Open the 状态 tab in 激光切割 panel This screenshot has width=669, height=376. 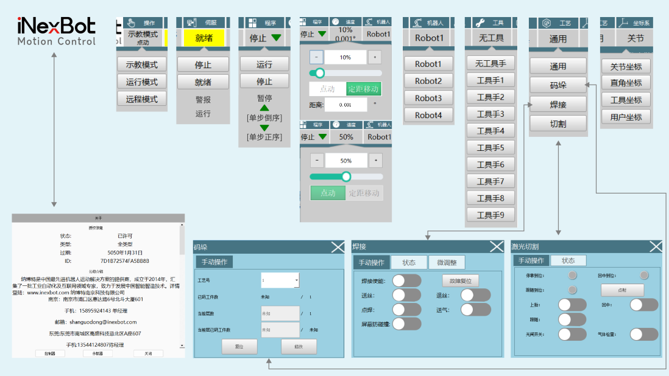tap(568, 260)
